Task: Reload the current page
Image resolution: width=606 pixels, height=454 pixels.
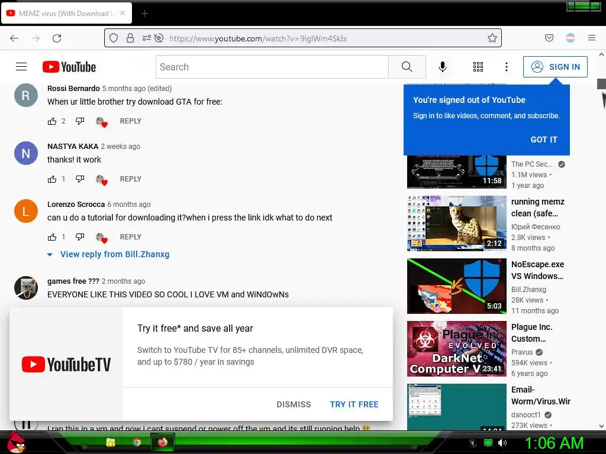Action: 57,38
